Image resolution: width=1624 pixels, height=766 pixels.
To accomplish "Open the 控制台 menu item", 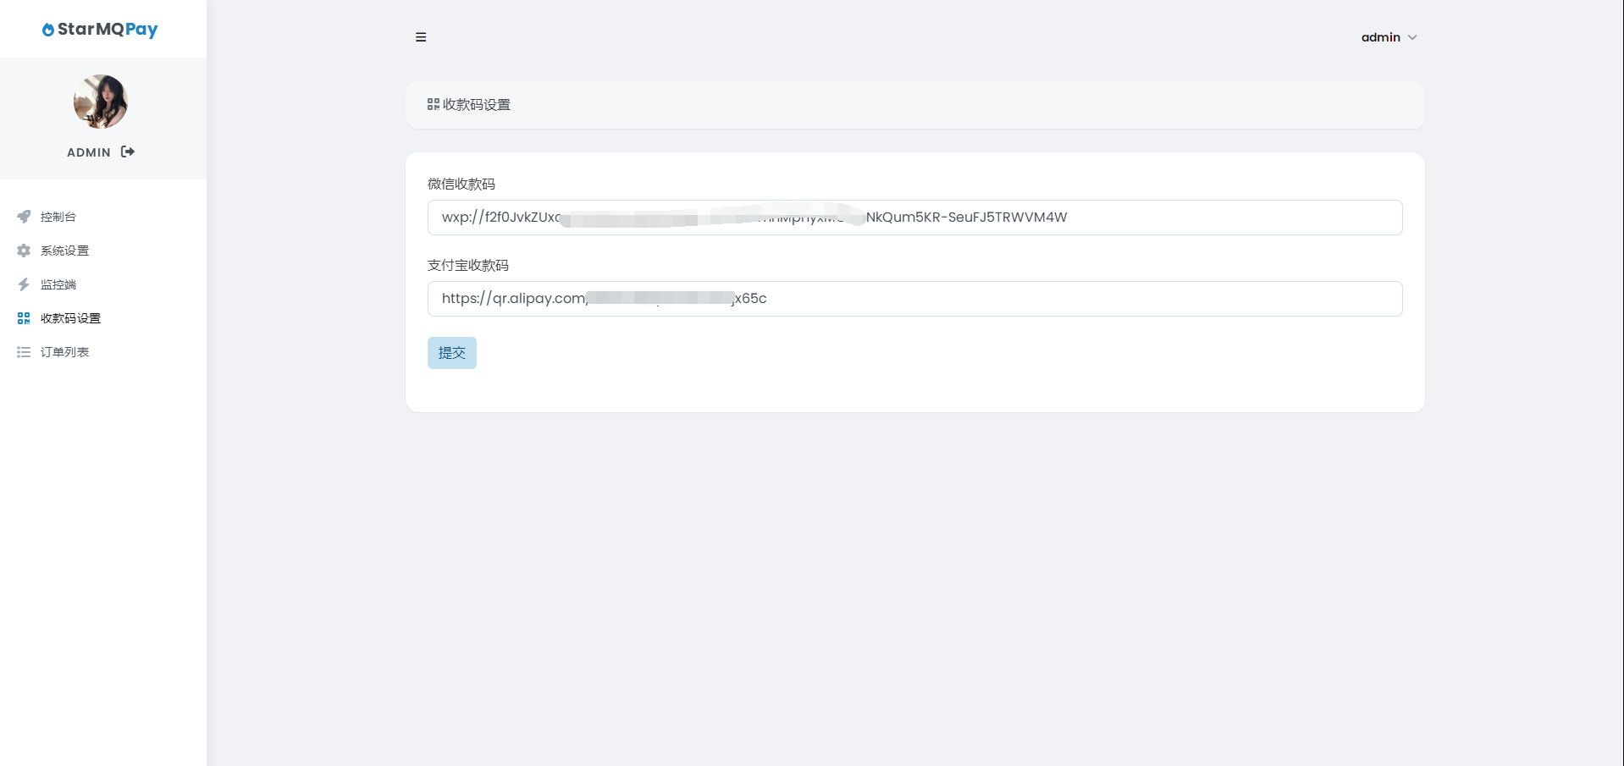I will (x=58, y=217).
